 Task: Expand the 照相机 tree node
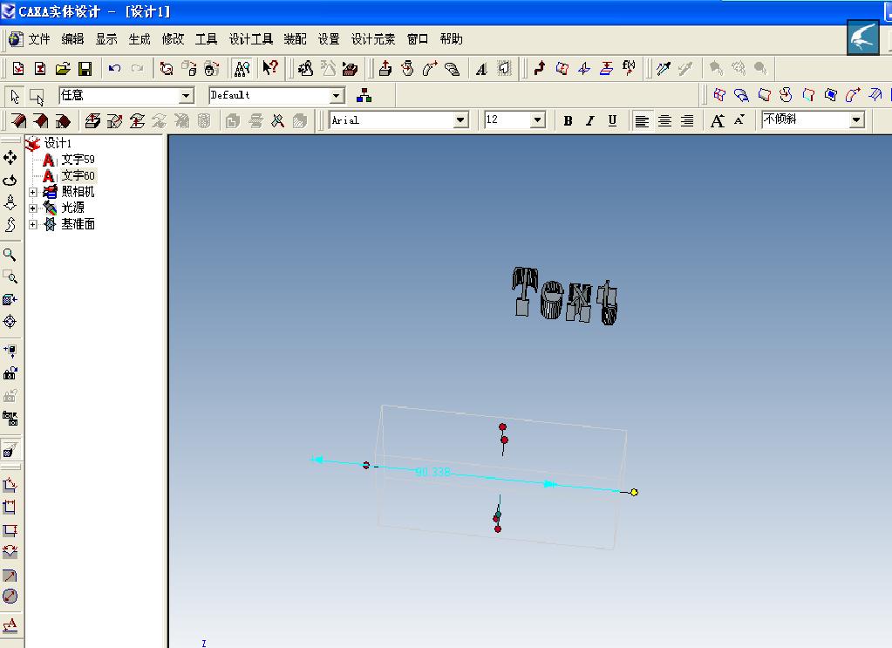tap(33, 192)
